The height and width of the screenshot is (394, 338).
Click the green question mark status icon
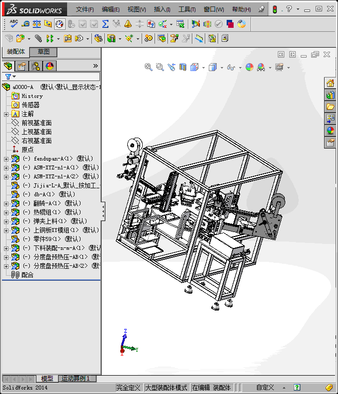click(297, 387)
